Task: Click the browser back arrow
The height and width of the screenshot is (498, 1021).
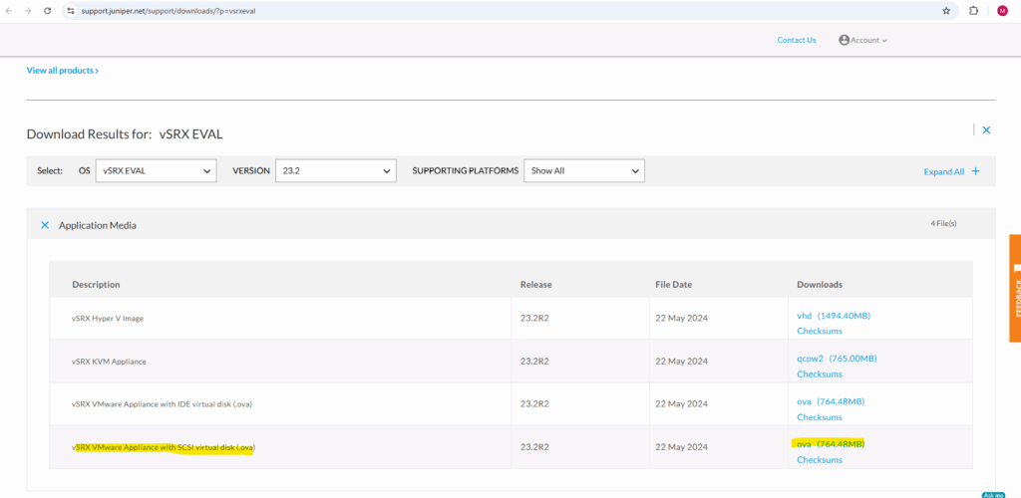Action: point(9,11)
